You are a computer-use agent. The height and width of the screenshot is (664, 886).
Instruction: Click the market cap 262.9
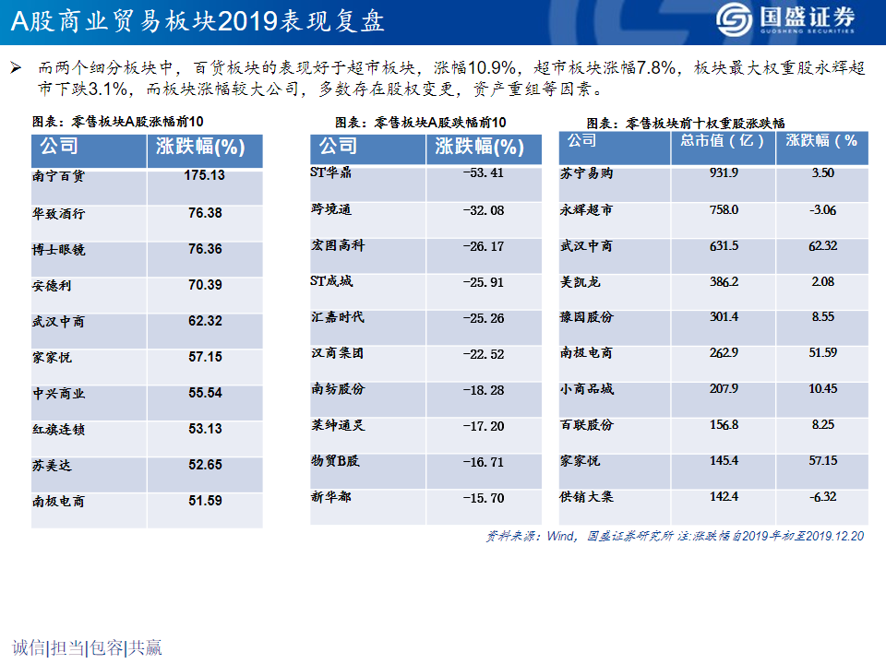coord(724,353)
